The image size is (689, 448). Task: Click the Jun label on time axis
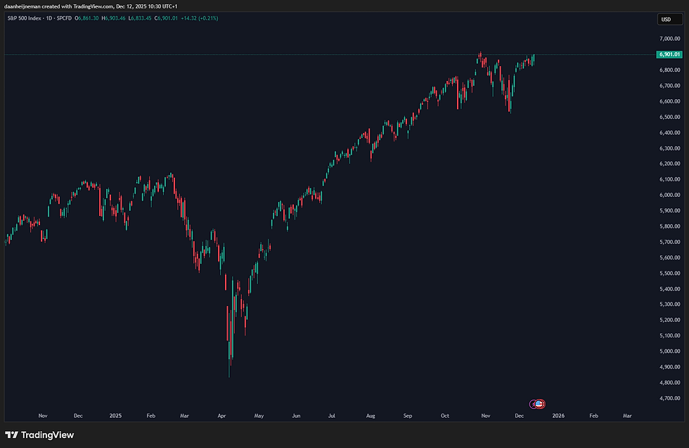[x=296, y=416]
